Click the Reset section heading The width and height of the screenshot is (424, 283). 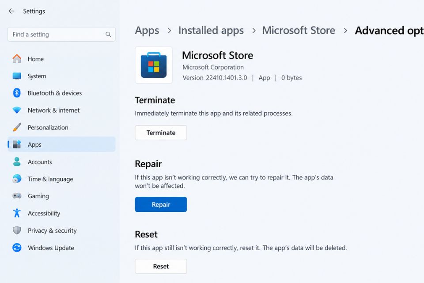pyautogui.click(x=146, y=234)
